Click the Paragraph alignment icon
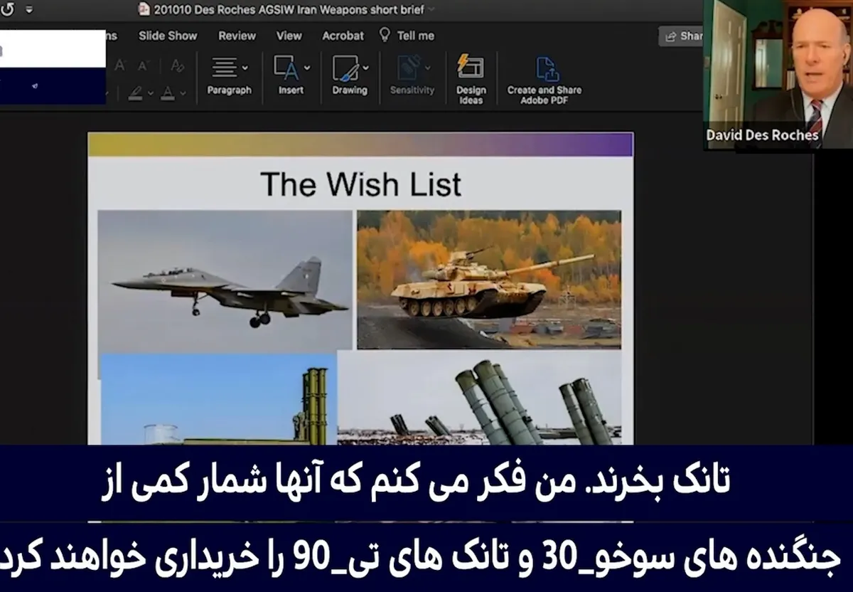The width and height of the screenshot is (853, 592). click(x=225, y=68)
